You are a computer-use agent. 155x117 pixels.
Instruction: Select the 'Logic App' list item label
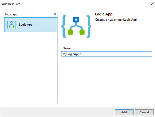click(x=26, y=25)
